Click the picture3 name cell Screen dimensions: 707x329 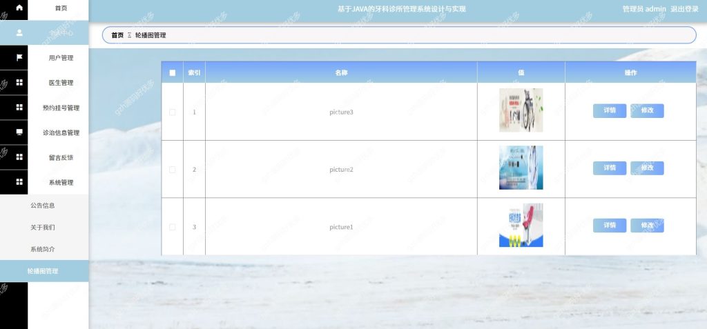(x=341, y=112)
